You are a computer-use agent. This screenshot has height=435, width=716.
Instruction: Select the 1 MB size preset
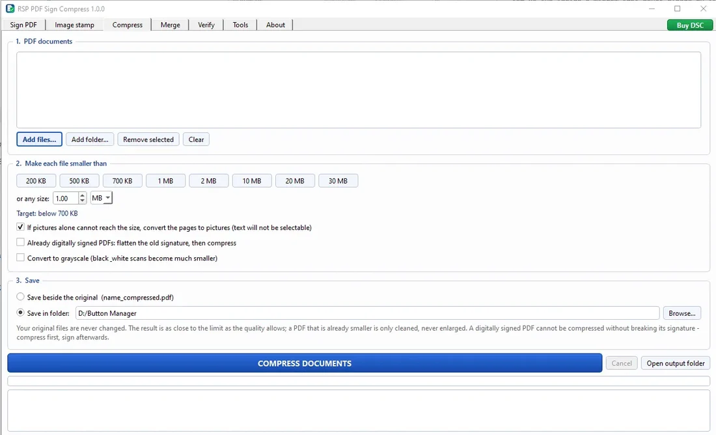165,181
